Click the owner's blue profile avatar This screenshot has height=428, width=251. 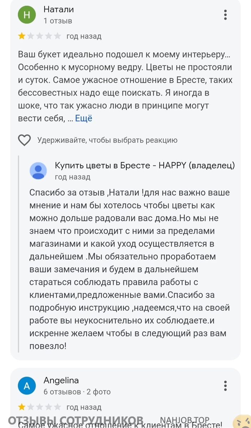coord(38,171)
